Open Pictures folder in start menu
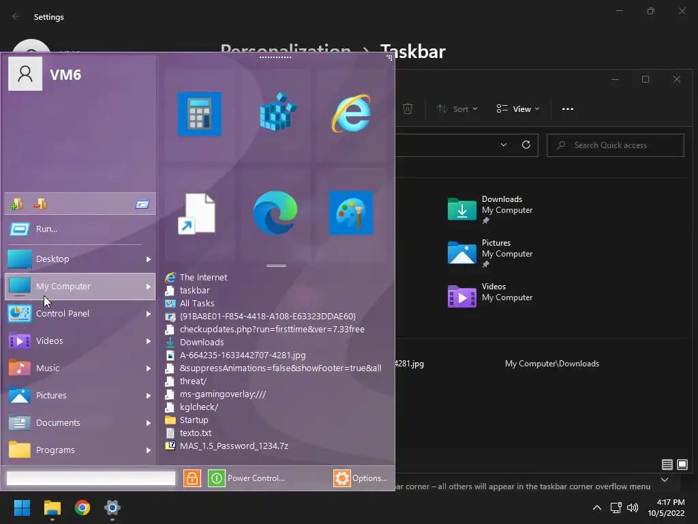Image resolution: width=698 pixels, height=524 pixels. pyautogui.click(x=80, y=395)
